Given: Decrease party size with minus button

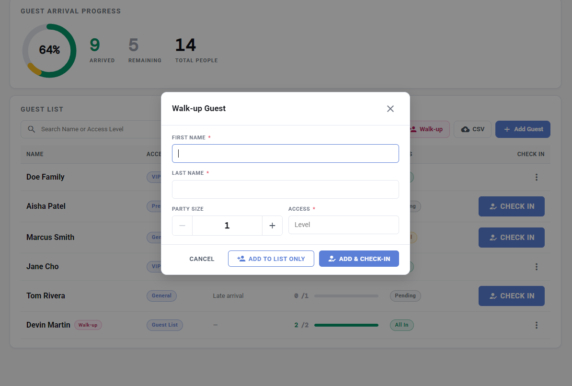Looking at the screenshot, I should [x=183, y=226].
